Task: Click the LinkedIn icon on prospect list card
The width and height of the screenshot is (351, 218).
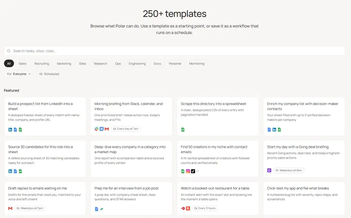Action: coord(10,129)
